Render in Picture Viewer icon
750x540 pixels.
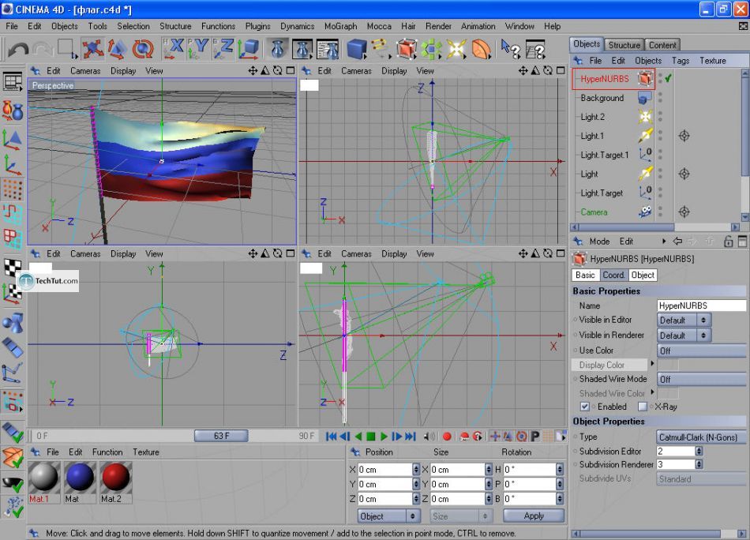pyautogui.click(x=302, y=49)
